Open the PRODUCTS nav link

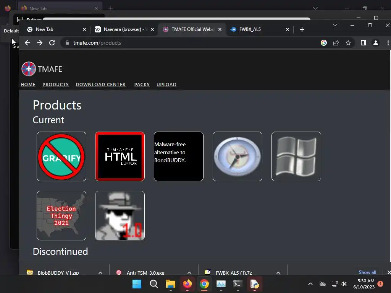(55, 84)
